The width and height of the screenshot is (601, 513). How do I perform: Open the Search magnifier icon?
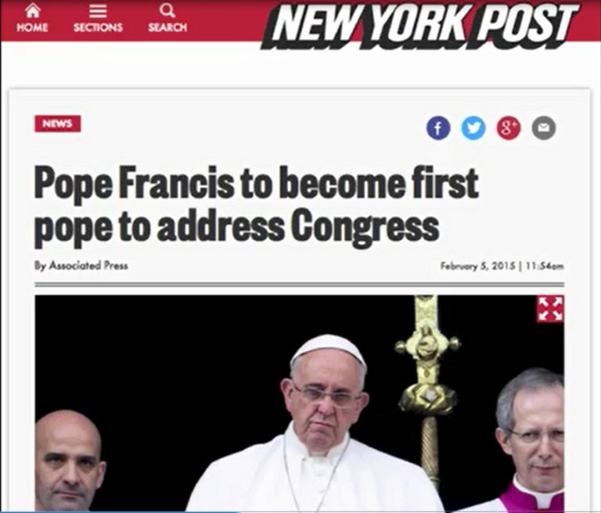coord(167,11)
